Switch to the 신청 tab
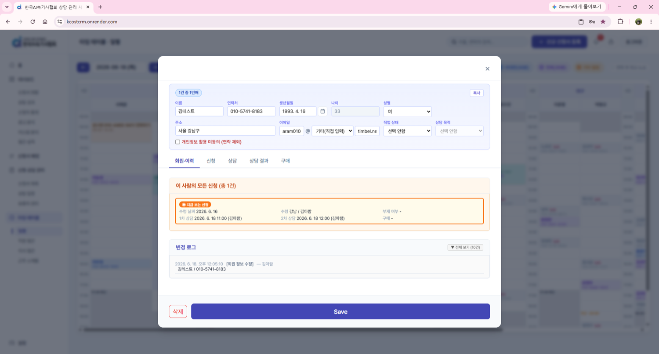This screenshot has height=354, width=659. pyautogui.click(x=211, y=161)
